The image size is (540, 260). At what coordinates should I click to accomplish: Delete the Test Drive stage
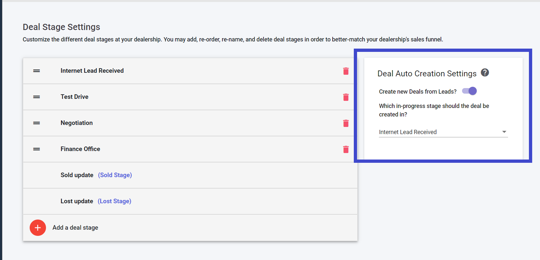pos(346,97)
